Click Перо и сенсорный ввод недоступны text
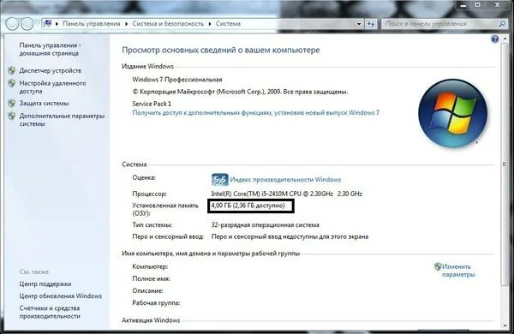The image size is (514, 334). click(290, 236)
